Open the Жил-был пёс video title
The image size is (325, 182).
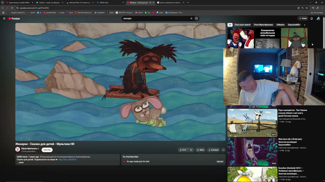coord(290,142)
